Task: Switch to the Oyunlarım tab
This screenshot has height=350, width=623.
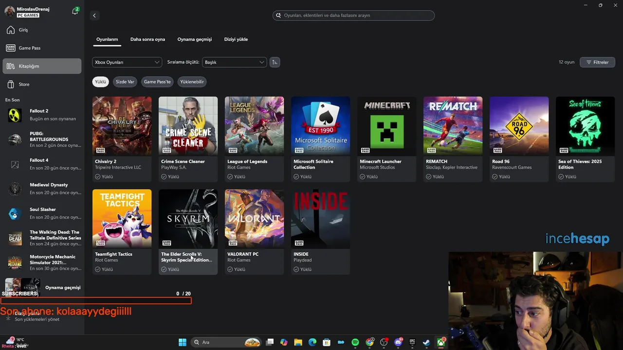Action: (x=107, y=39)
